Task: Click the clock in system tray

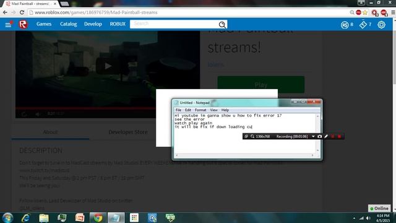Action: (x=383, y=218)
